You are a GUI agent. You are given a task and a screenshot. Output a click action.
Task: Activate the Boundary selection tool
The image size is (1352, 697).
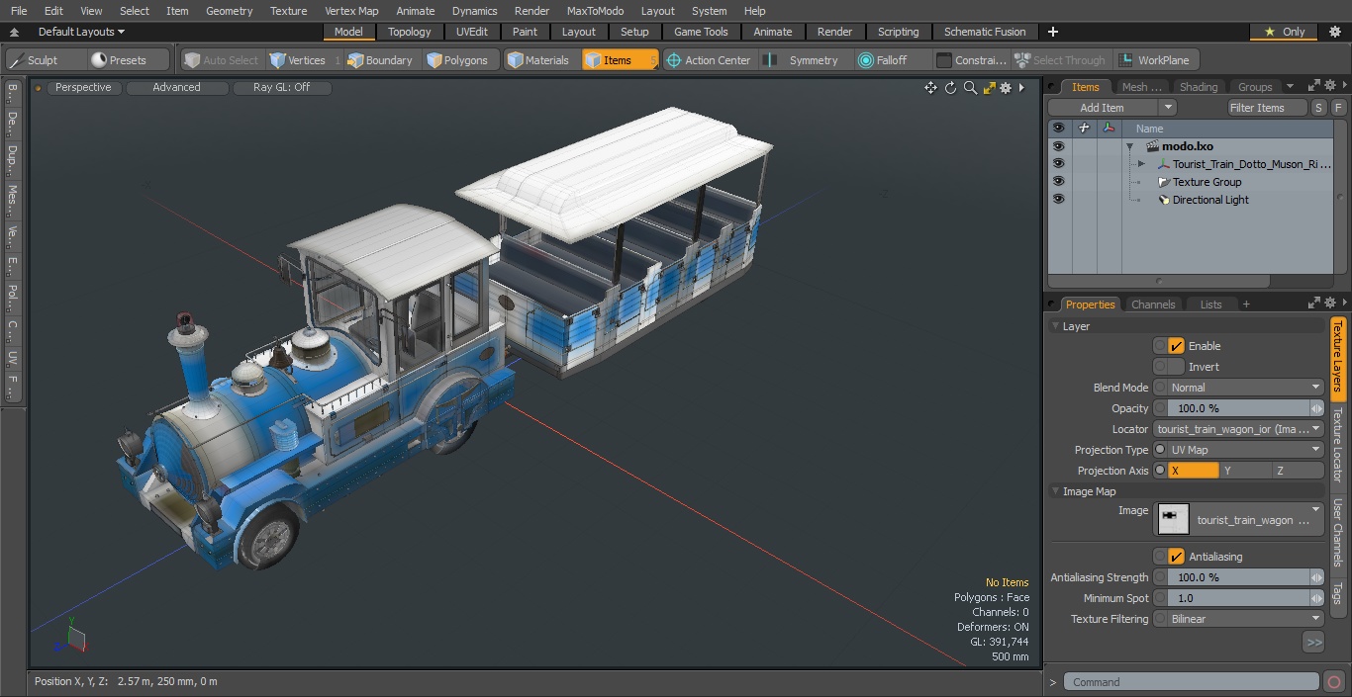coord(380,60)
